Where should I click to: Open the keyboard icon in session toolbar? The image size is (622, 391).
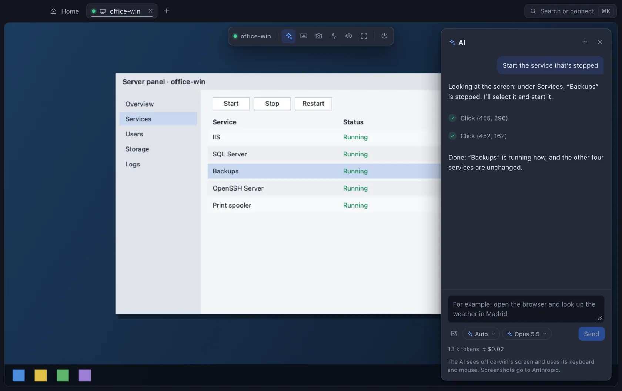pos(304,36)
